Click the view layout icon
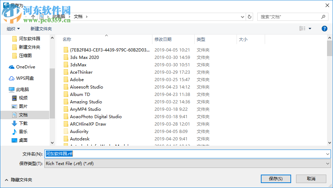 point(302,28)
